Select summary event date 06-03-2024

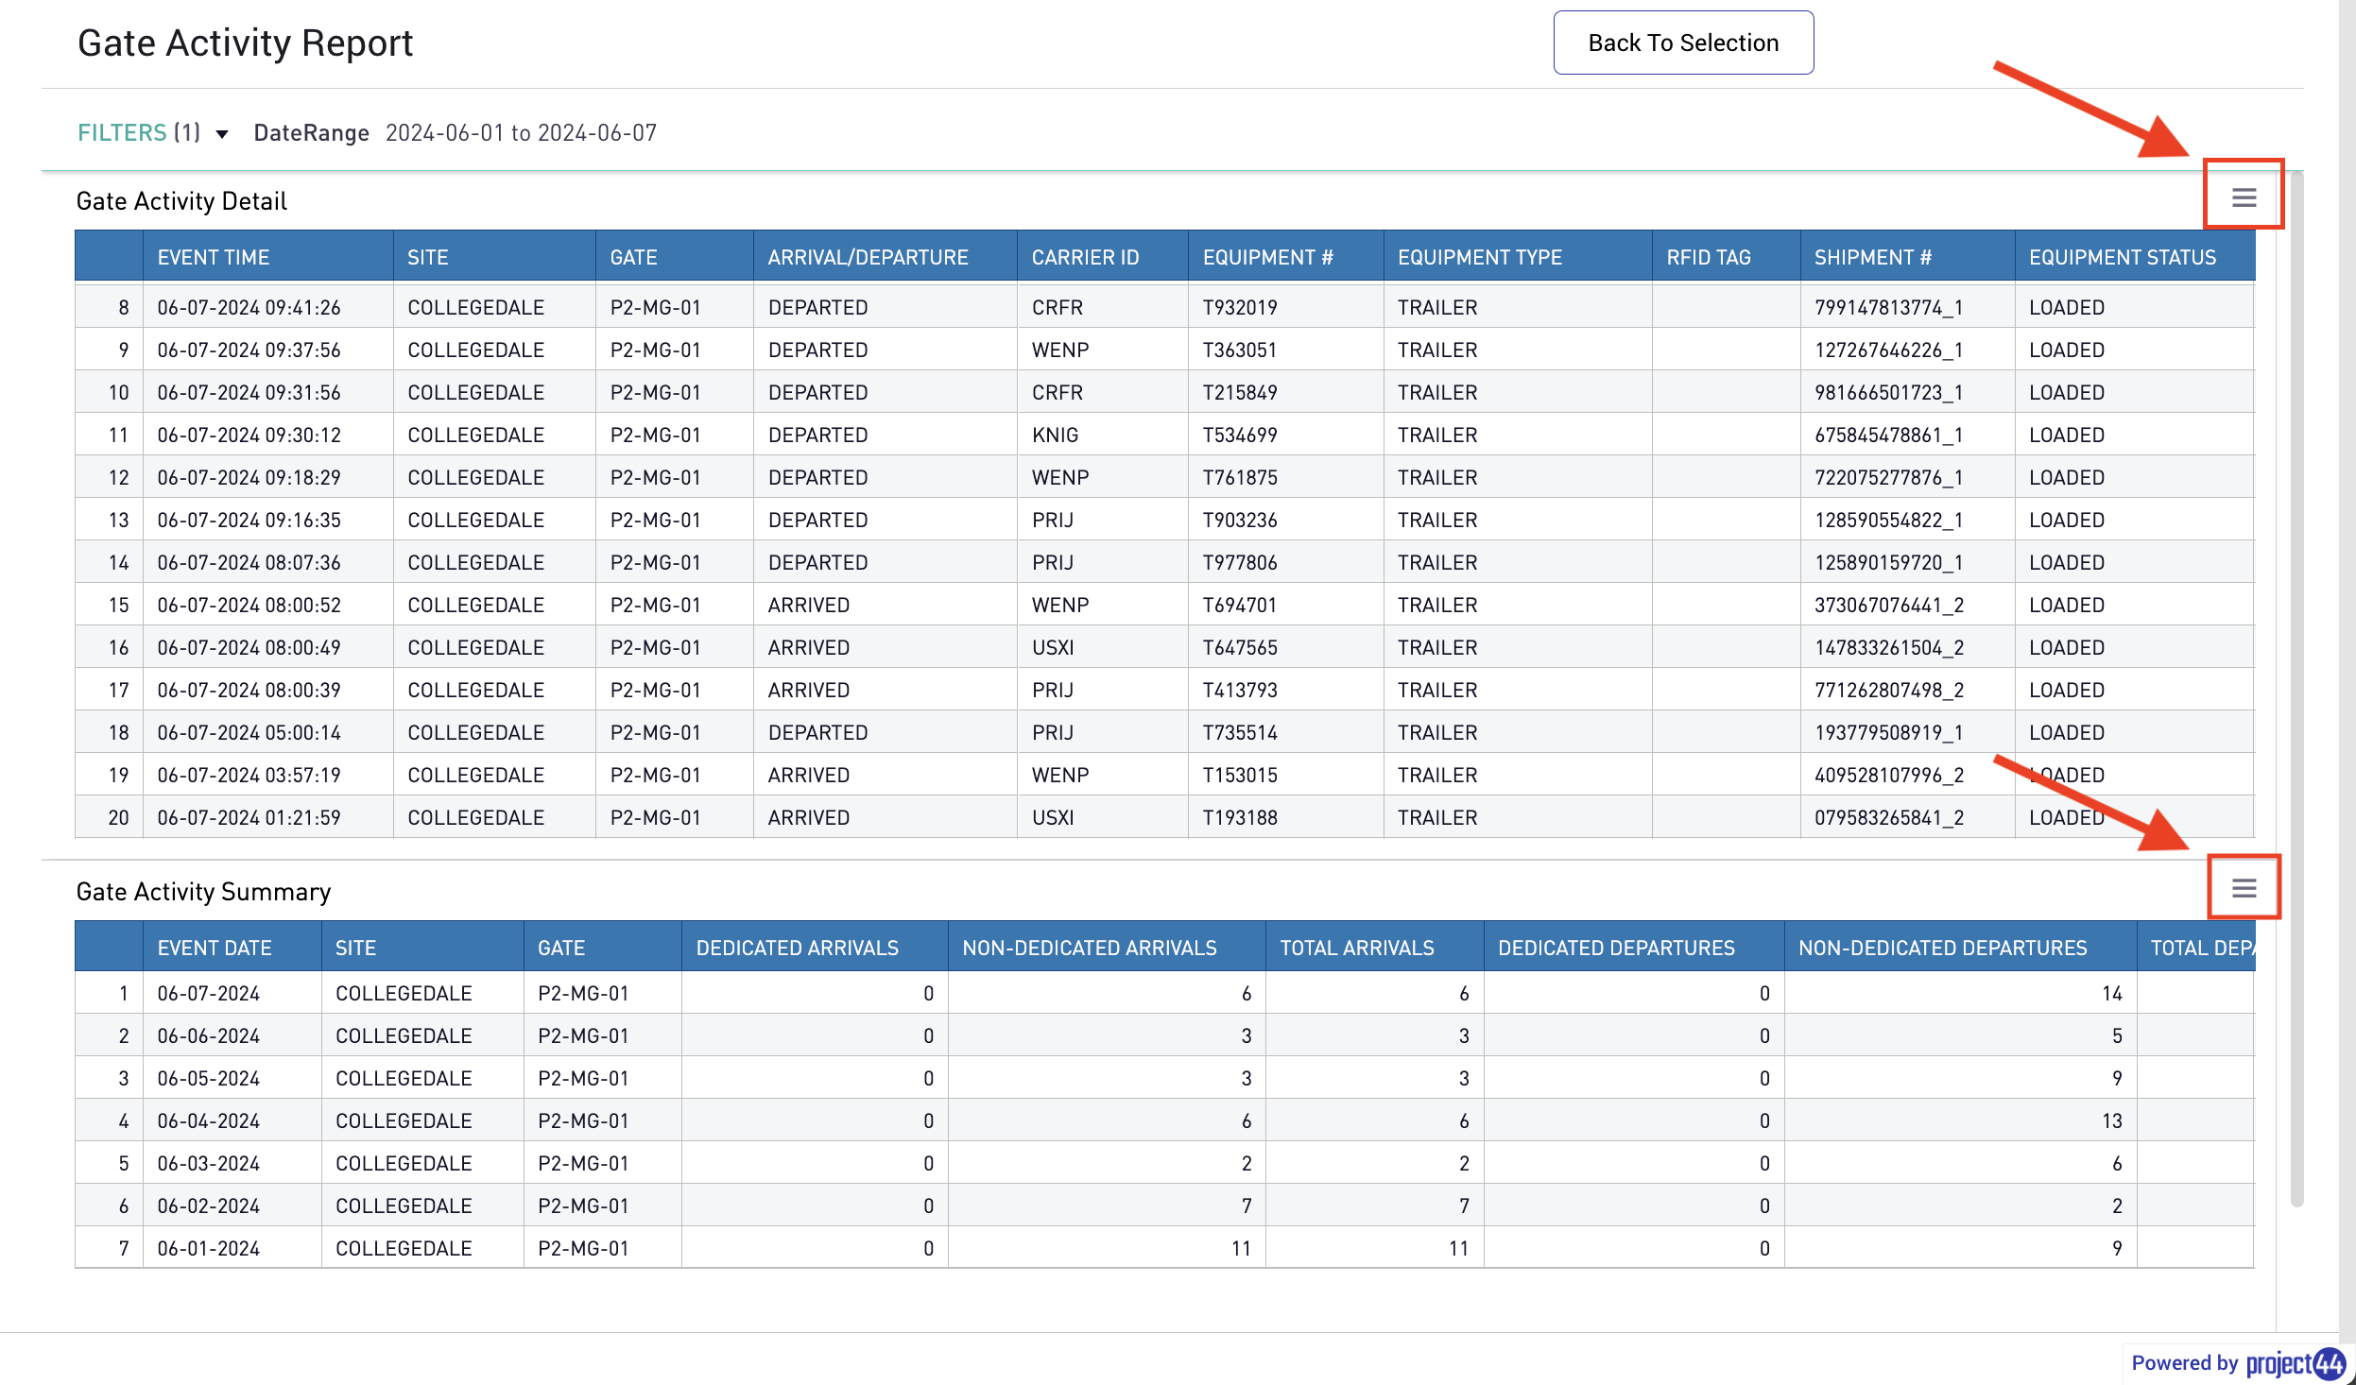pyautogui.click(x=208, y=1163)
